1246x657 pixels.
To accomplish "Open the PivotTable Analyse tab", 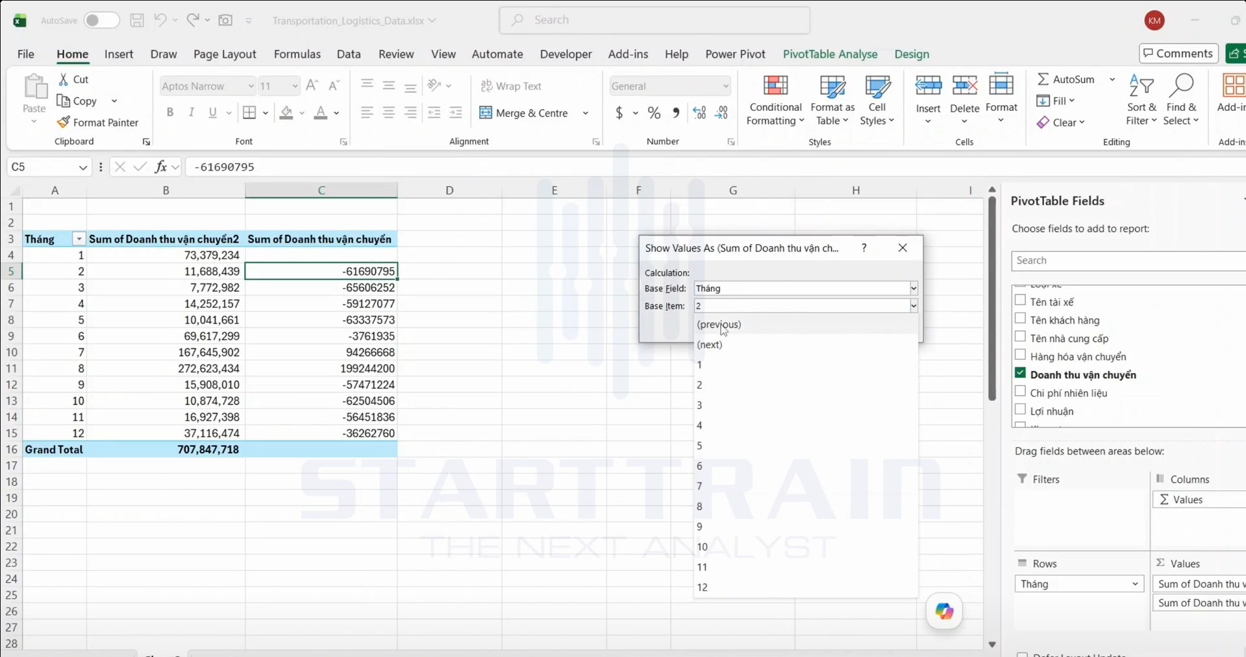I will pos(830,54).
